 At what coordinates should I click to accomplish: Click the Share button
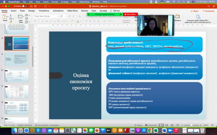coord(195,11)
